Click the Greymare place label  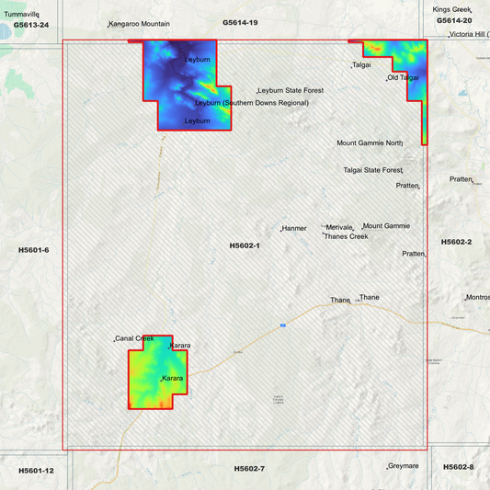pos(404,466)
